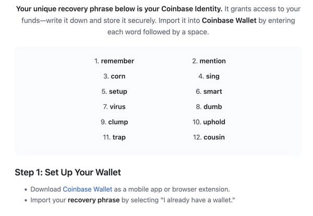
Task: Select the sixth word, "smart"
Action: (212, 91)
